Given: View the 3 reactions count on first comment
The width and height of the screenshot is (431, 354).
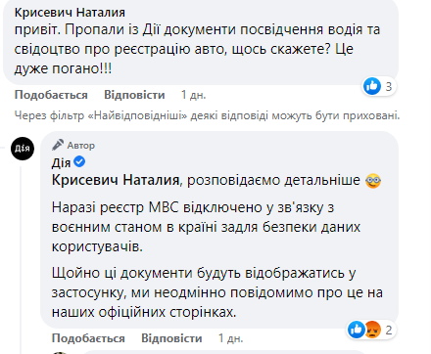Looking at the screenshot, I should [388, 87].
